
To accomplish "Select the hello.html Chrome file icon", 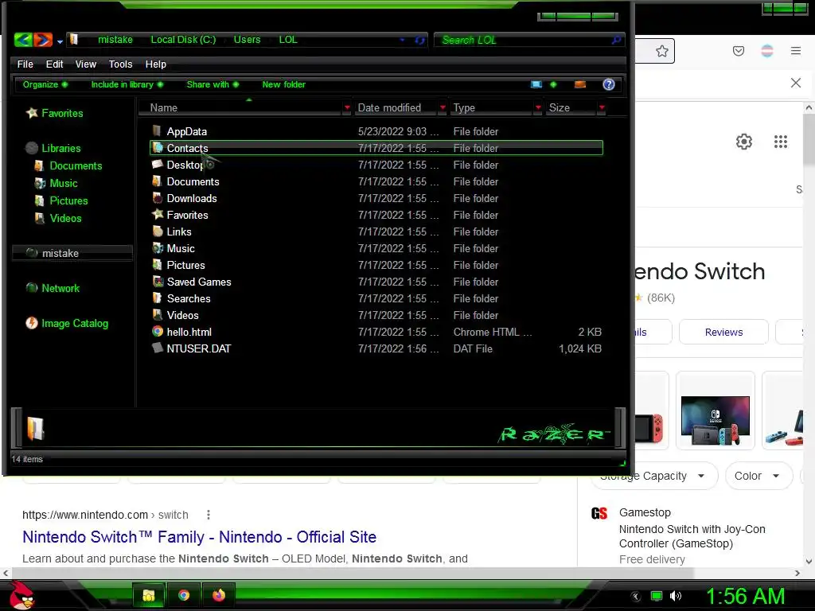I will pos(157,331).
